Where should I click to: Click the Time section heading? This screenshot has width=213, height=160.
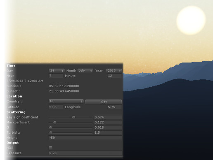(x=11, y=65)
